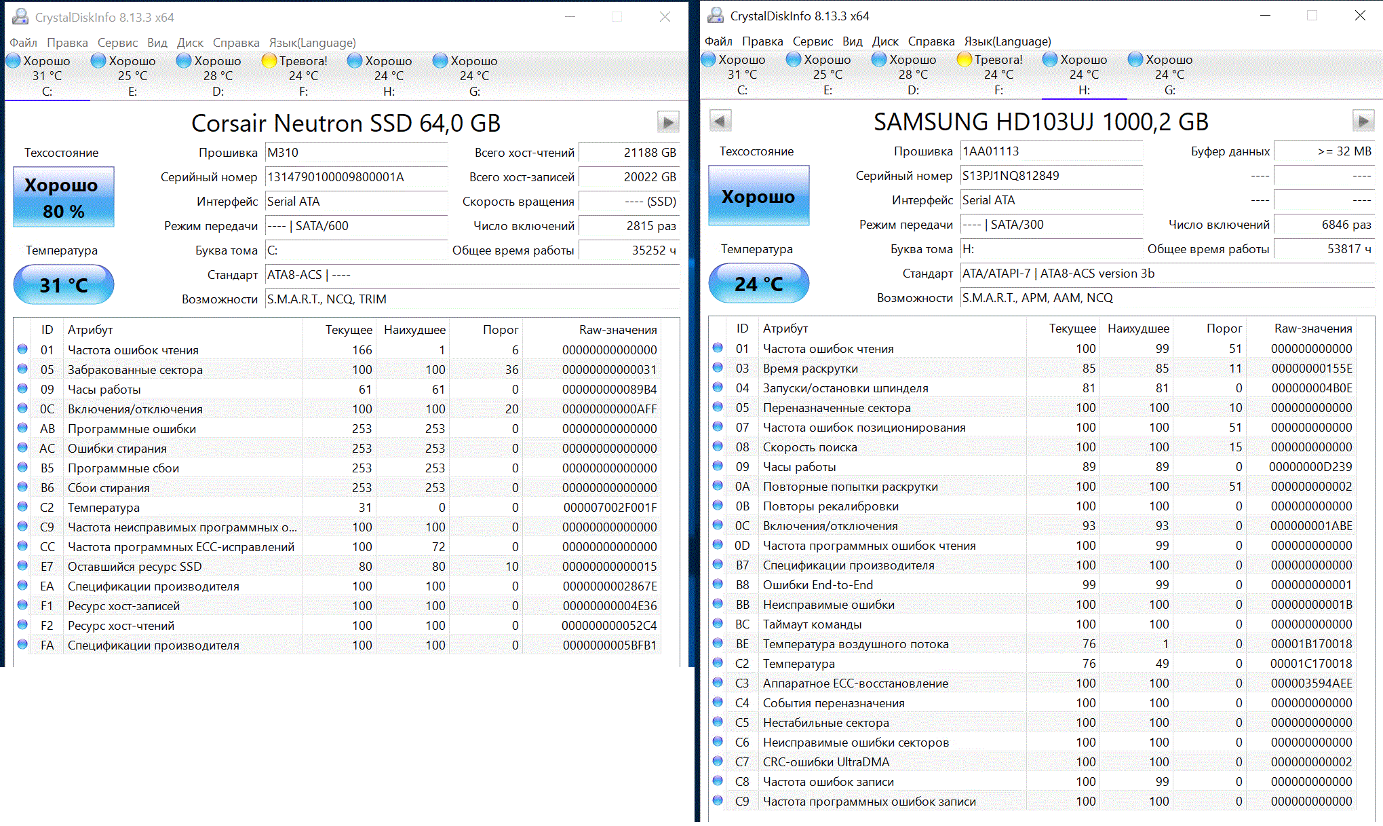Image resolution: width=1383 pixels, height=826 pixels.
Task: Select drive G: status in left window
Action: [x=474, y=75]
